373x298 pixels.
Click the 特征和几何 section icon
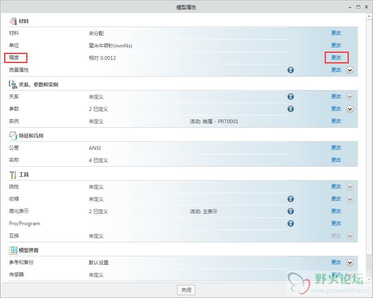(13, 135)
